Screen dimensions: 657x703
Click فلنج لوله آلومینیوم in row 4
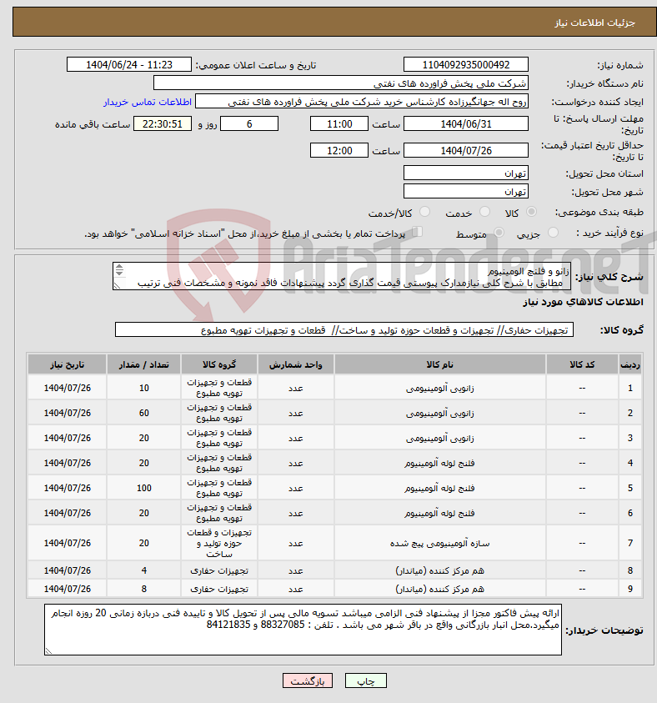click(439, 463)
